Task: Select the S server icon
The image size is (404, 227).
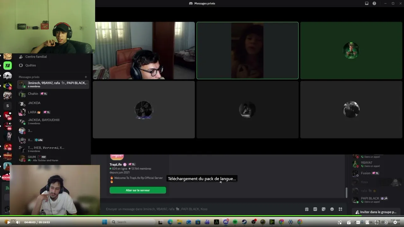Action: (x=8, y=106)
